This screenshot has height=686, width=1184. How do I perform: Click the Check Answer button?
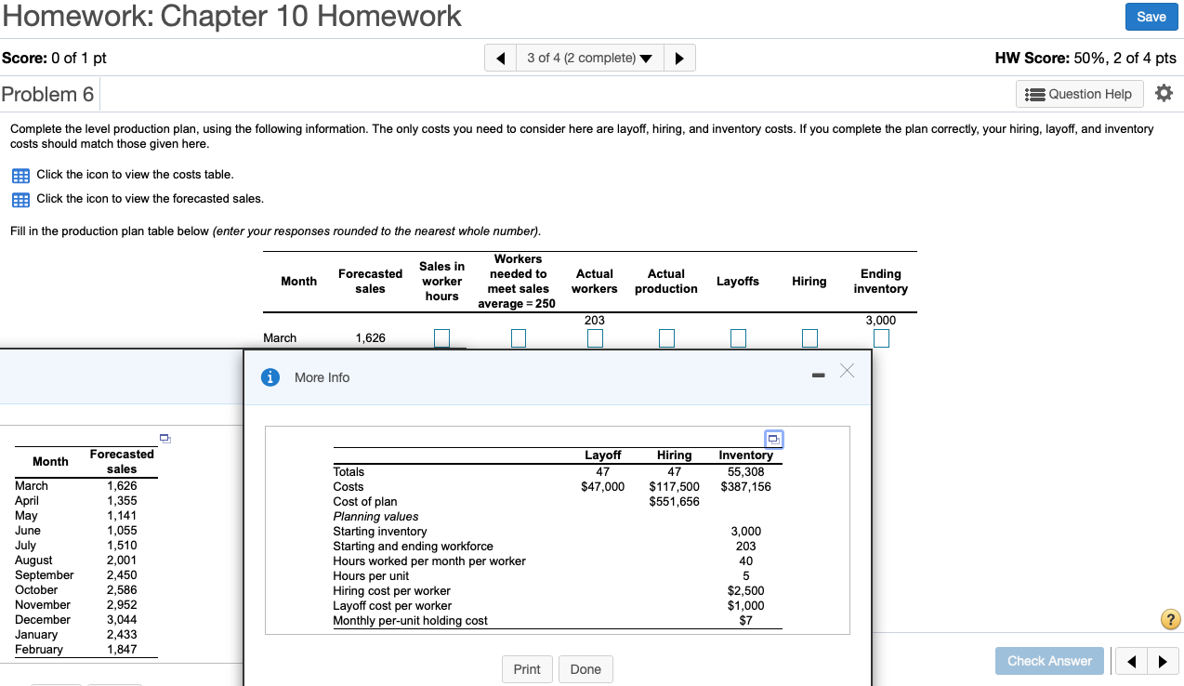1049,661
